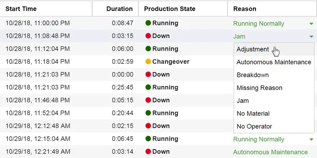
Task: Click the Running Normally reason in the first row
Action: click(259, 24)
